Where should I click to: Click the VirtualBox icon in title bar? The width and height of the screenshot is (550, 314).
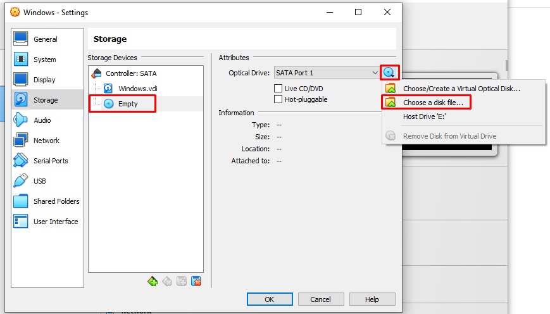click(15, 12)
